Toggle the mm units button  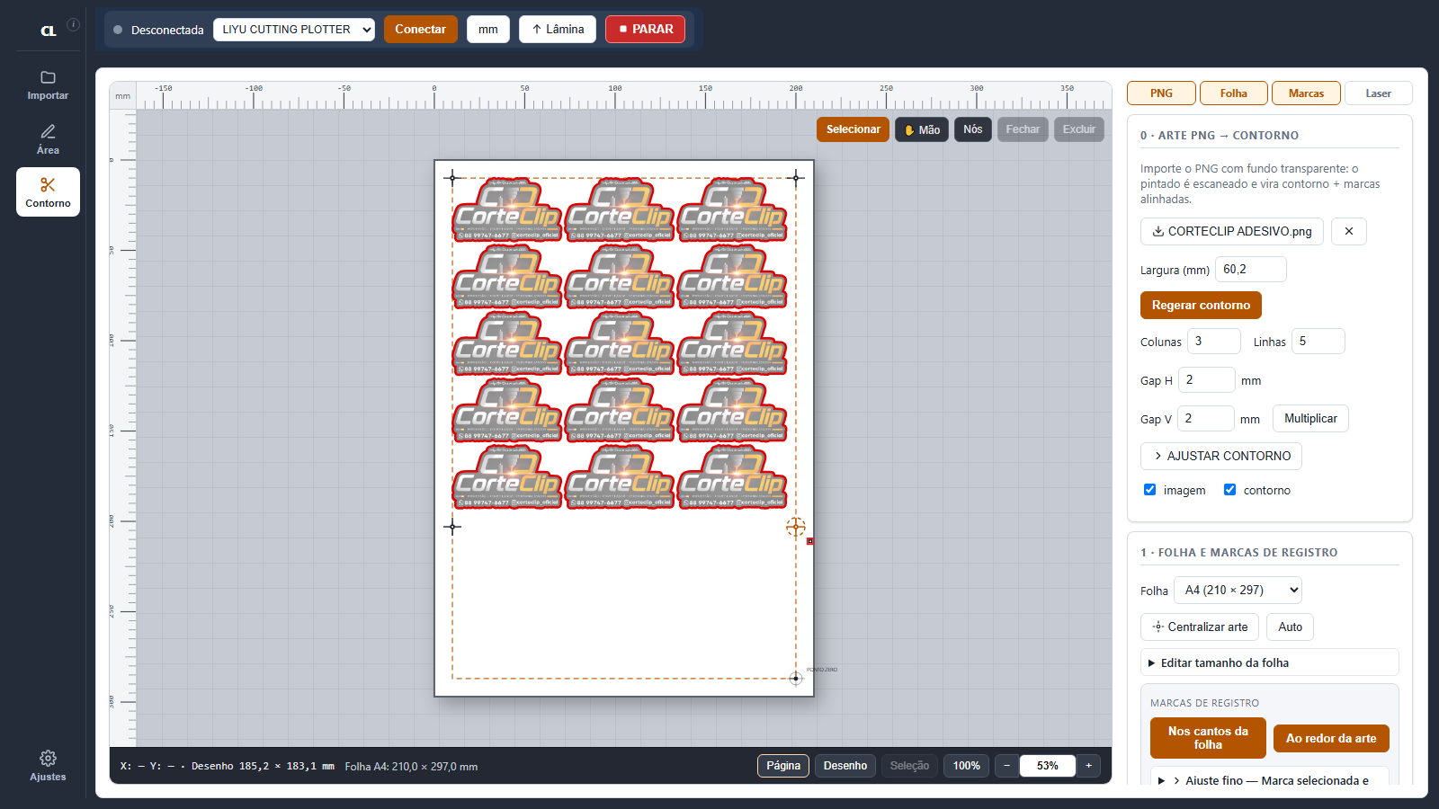pyautogui.click(x=488, y=29)
